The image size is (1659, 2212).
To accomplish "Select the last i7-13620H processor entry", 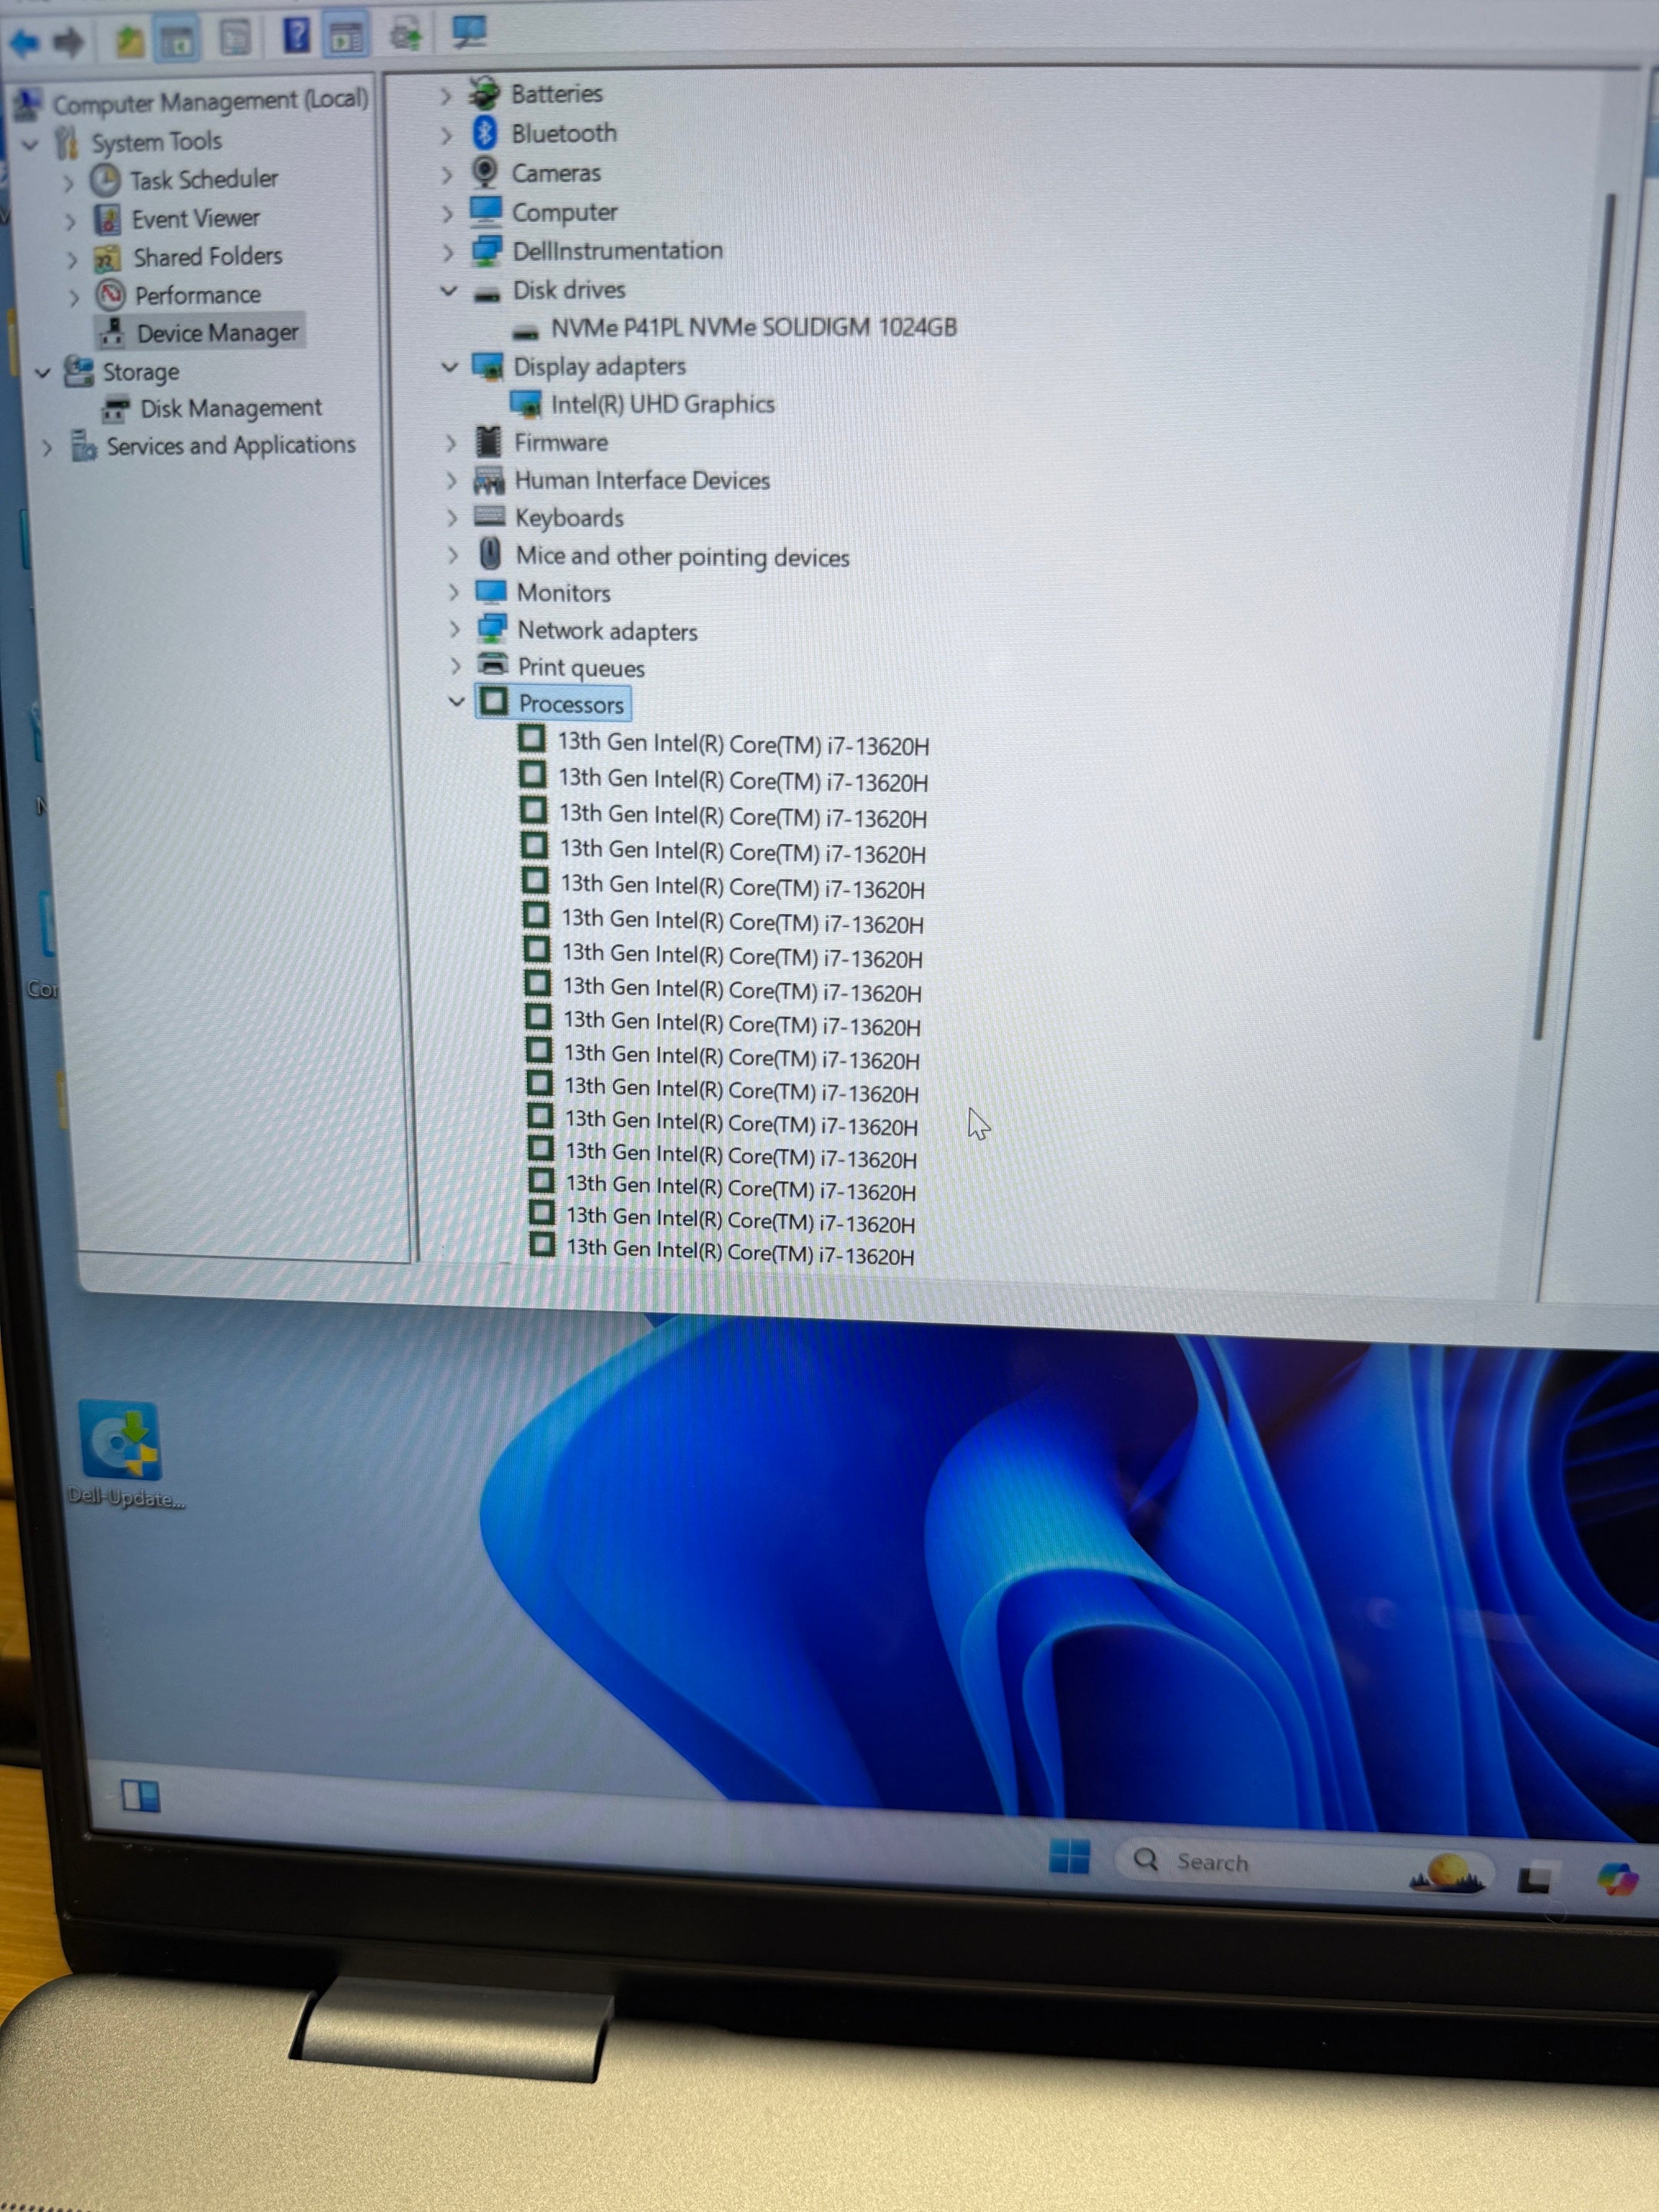I will click(740, 1251).
